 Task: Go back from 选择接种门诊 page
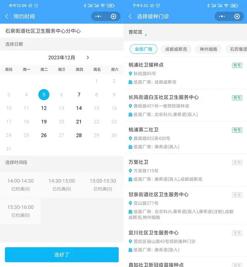pos(130,17)
